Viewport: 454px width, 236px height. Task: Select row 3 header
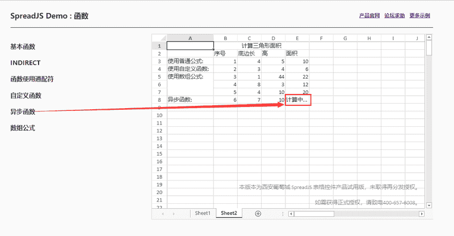click(x=159, y=61)
